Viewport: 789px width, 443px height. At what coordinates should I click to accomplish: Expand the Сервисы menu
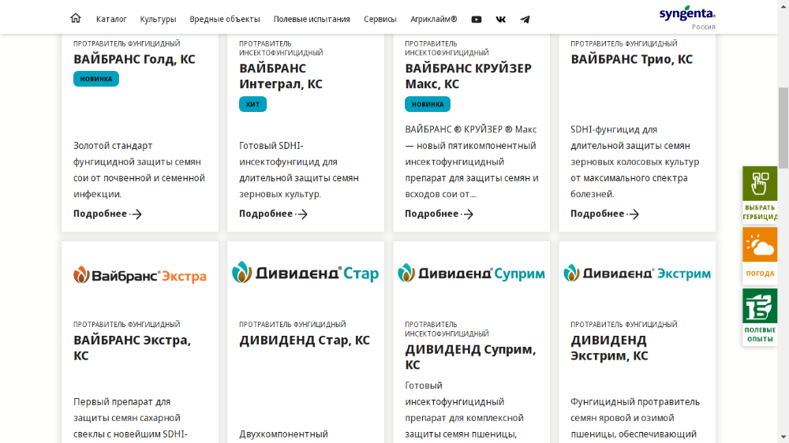pyautogui.click(x=380, y=19)
